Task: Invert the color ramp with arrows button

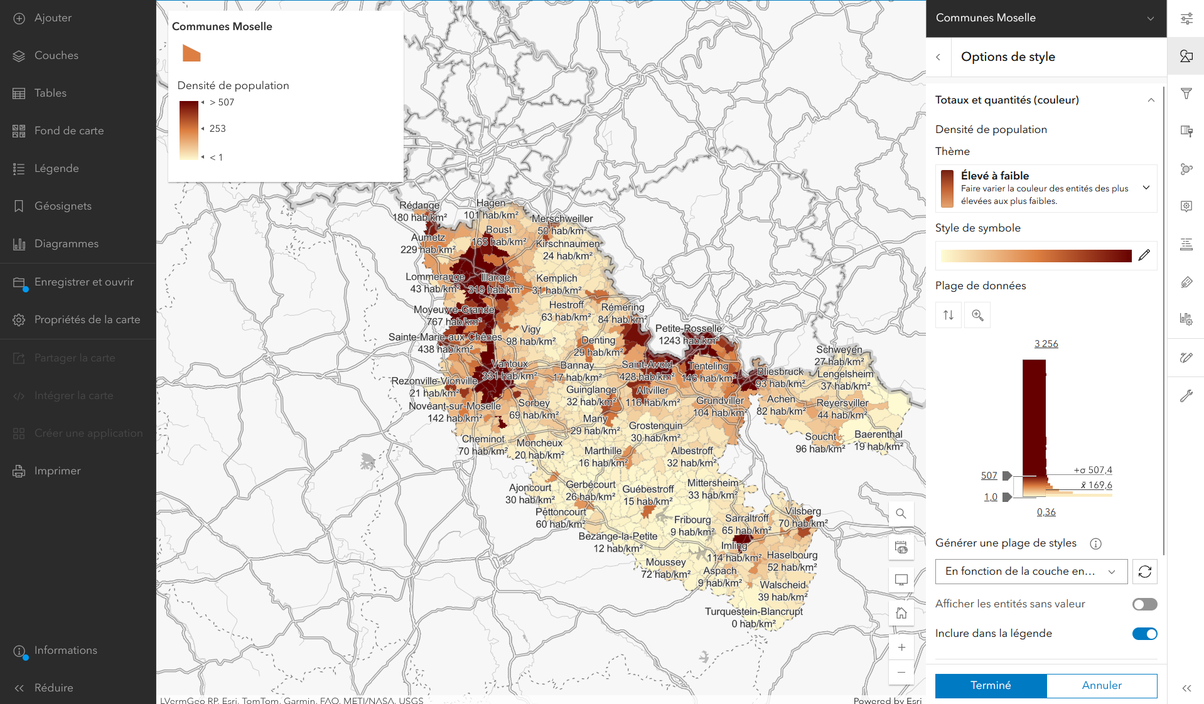Action: tap(949, 315)
